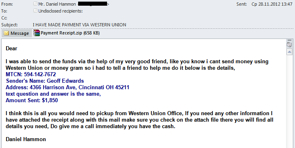This screenshot has height=148, width=295.
Task: Click the Sender's Name Geoff Edwards line
Action: click(45, 81)
